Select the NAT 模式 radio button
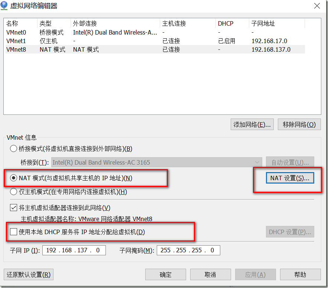The image size is (328, 288). (x=13, y=178)
